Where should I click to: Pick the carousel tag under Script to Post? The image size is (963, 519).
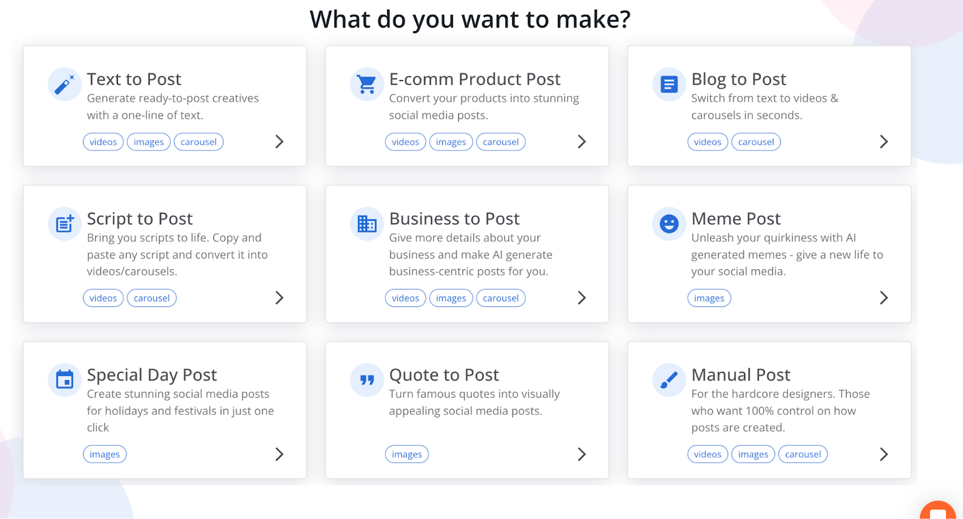click(152, 298)
